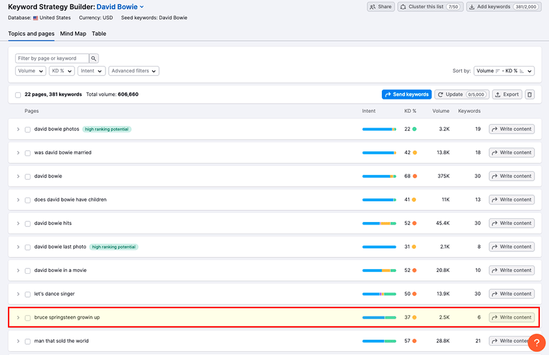Open the Intent filter dropdown
Screen dimensions: 549x355
coord(91,71)
